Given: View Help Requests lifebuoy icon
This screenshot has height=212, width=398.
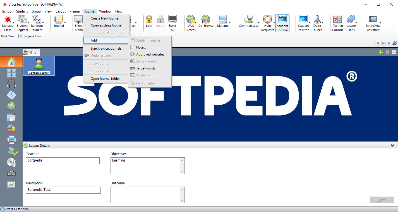Looking at the screenshot, I should (x=267, y=23).
